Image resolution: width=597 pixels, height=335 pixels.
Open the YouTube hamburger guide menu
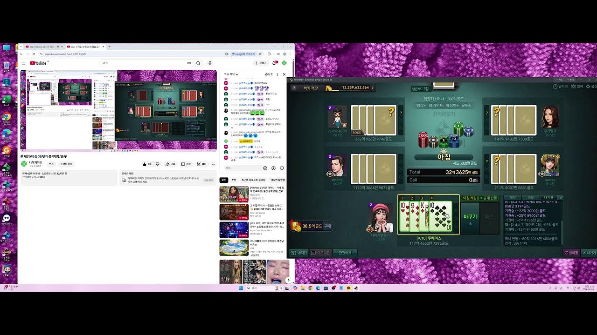[24, 63]
